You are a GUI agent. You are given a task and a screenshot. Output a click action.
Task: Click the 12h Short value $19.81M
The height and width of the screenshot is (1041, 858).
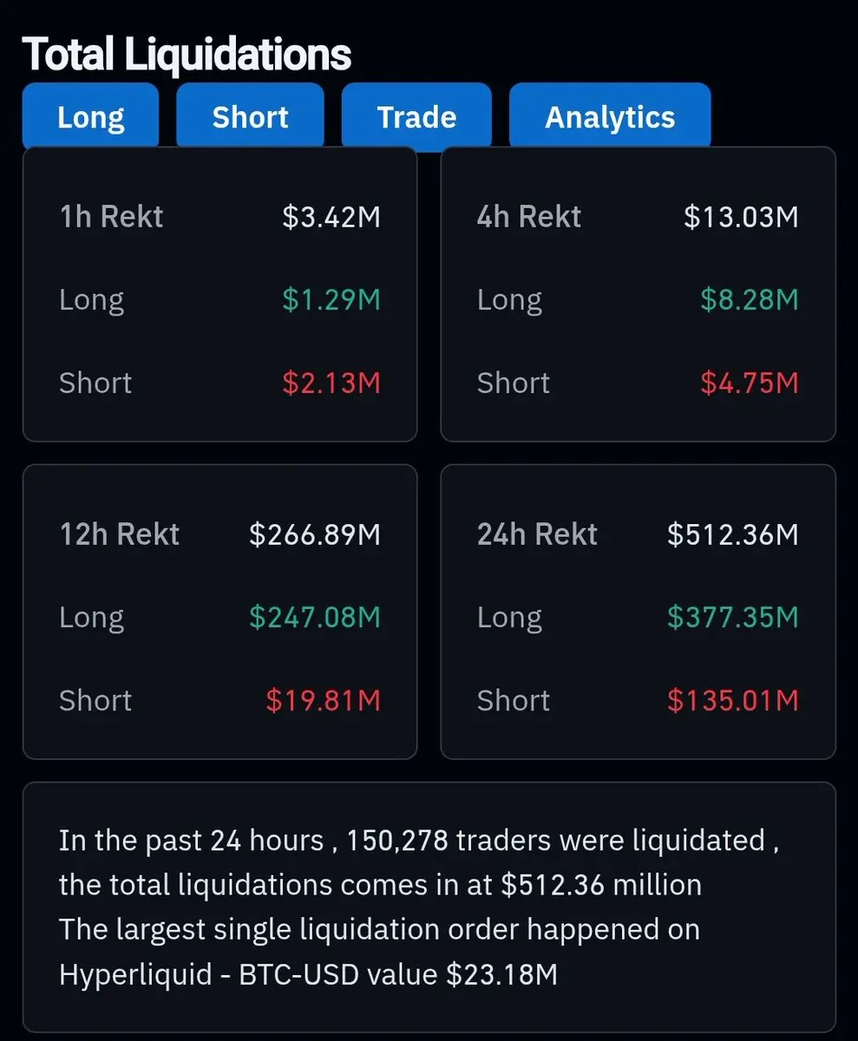coord(324,701)
